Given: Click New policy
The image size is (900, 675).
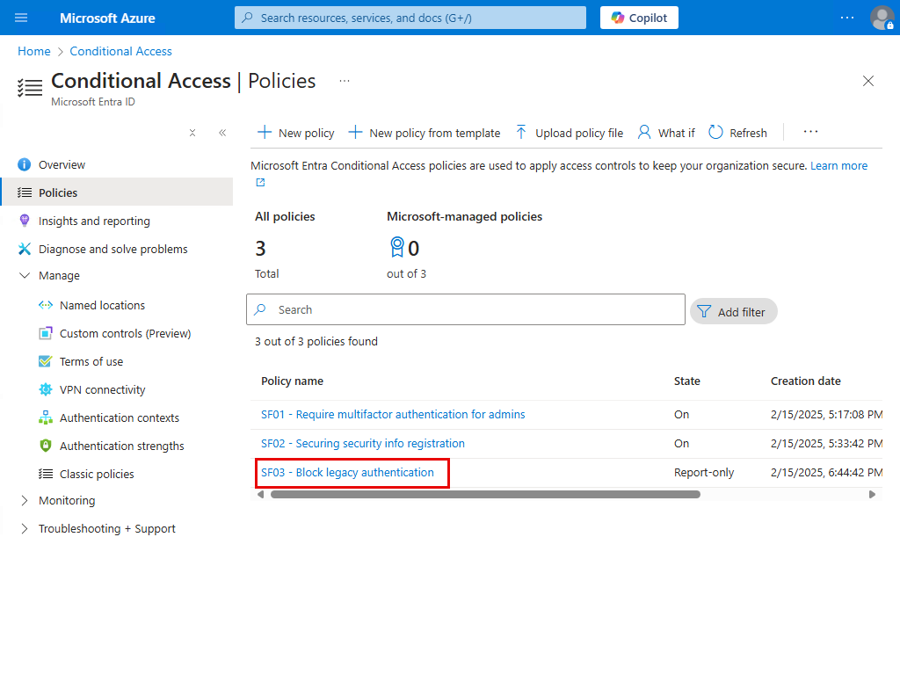Looking at the screenshot, I should point(295,134).
